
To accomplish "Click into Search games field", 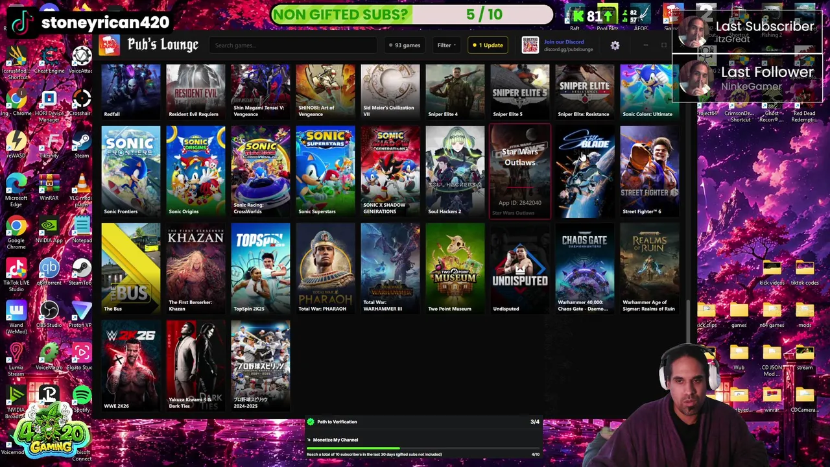I will click(x=292, y=45).
